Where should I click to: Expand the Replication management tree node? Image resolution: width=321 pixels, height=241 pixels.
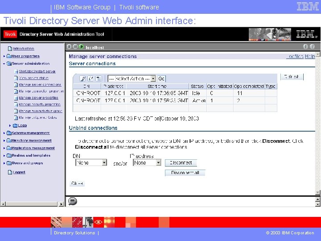(4, 148)
